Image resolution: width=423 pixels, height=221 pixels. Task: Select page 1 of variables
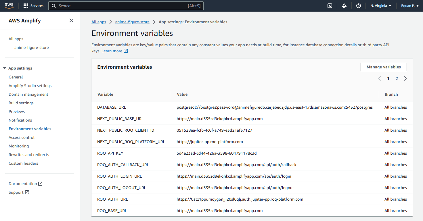pos(388,78)
